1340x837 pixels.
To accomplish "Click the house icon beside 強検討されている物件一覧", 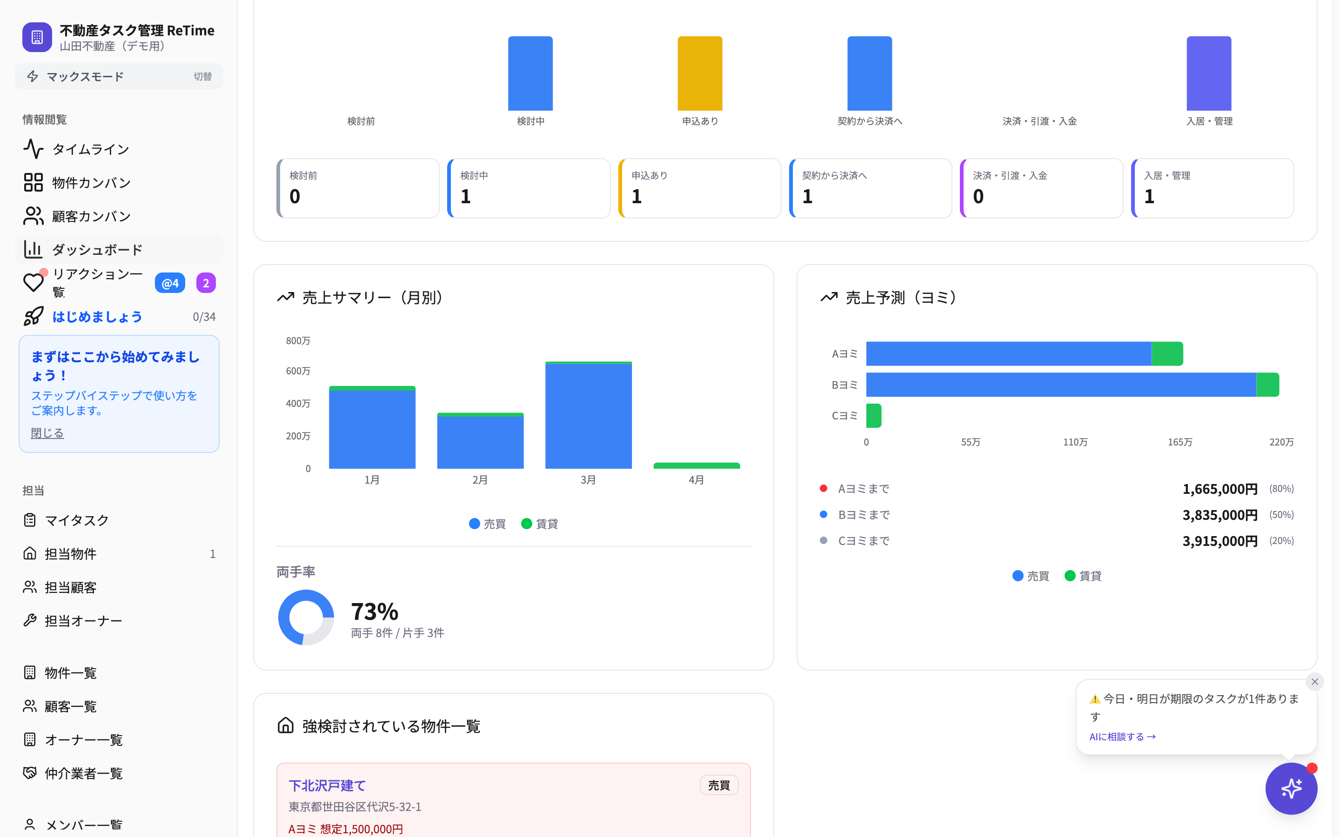I will [x=286, y=725].
